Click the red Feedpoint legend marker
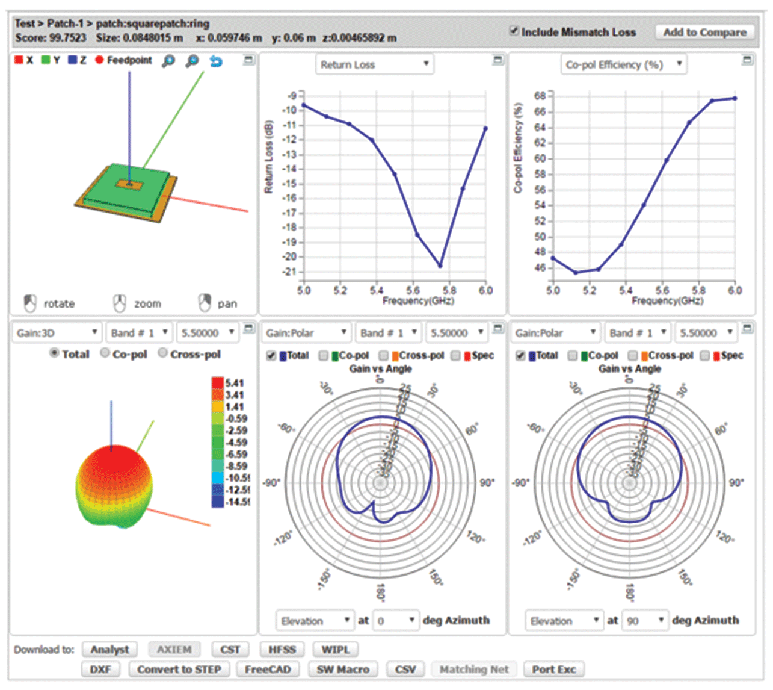This screenshot has width=773, height=690. (98, 60)
